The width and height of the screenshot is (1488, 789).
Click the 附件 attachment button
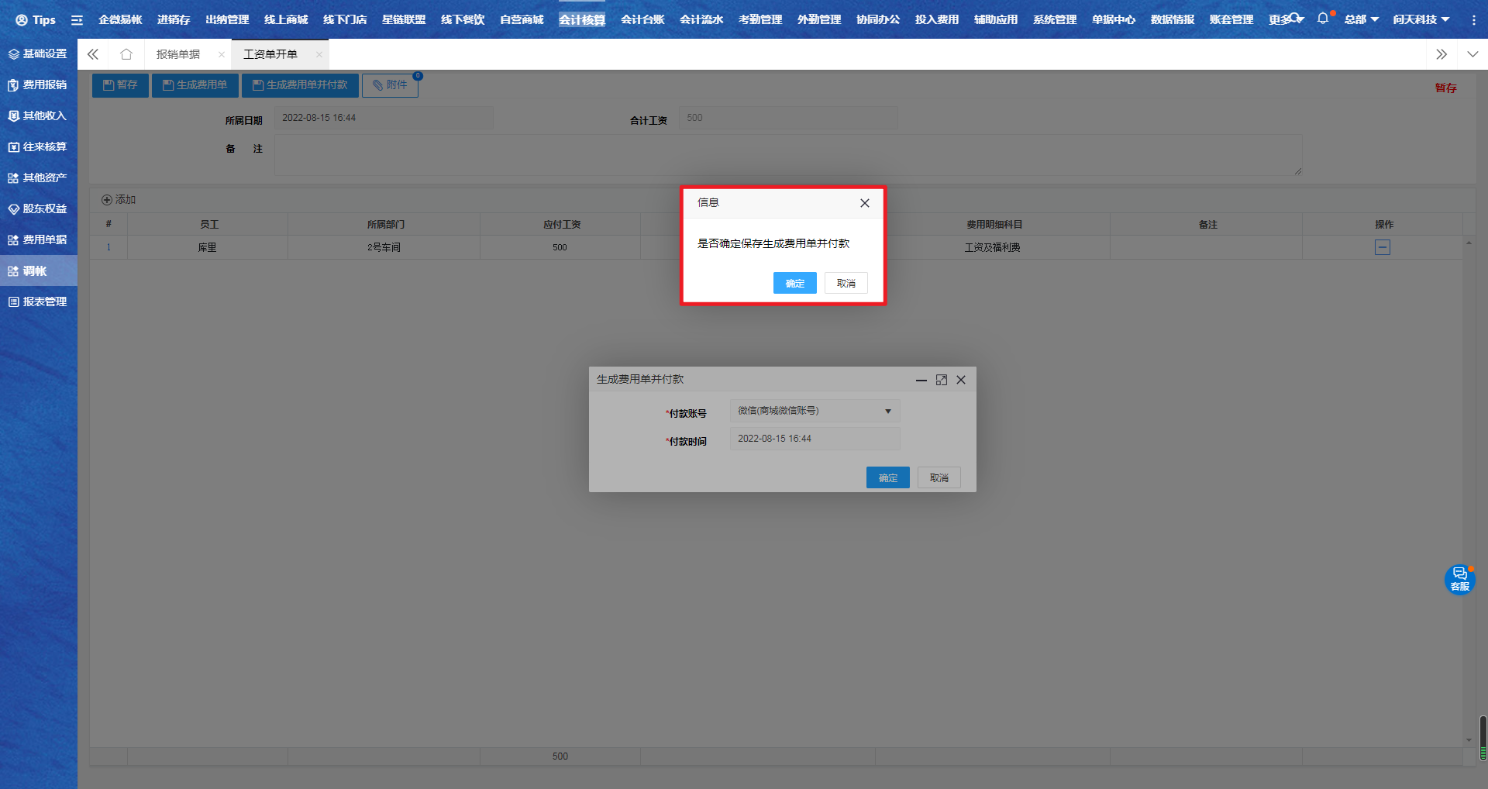pos(390,85)
